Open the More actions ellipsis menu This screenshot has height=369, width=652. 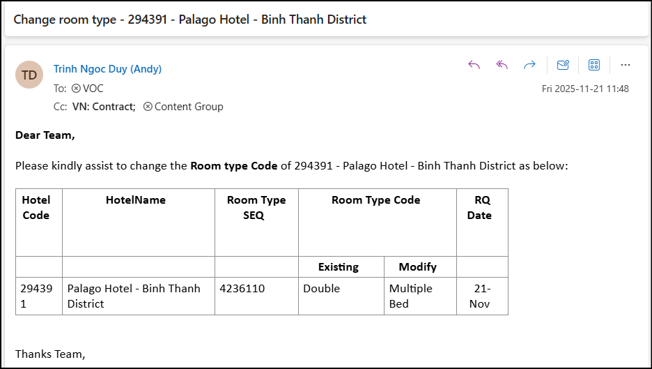[x=625, y=65]
